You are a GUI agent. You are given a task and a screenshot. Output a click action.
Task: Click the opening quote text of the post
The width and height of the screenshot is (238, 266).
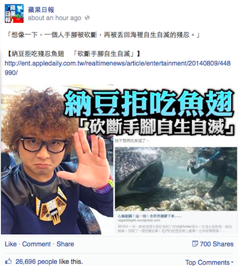point(103,35)
